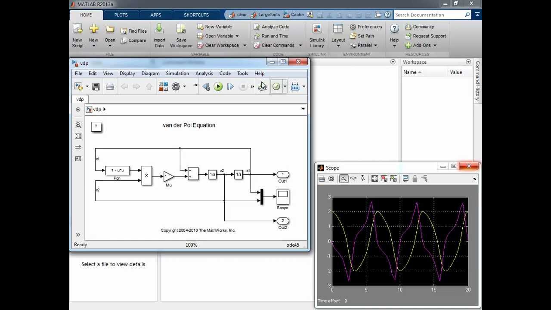
Task: Click the Analyze Code button
Action: [x=271, y=27]
